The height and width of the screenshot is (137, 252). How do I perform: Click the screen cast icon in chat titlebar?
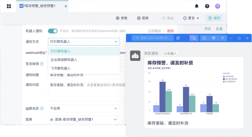pos(204,38)
